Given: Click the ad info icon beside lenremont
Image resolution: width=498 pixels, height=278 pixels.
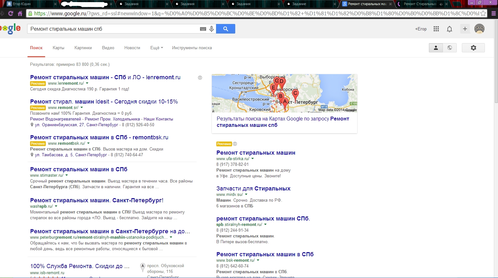Looking at the screenshot, I should 200,78.
